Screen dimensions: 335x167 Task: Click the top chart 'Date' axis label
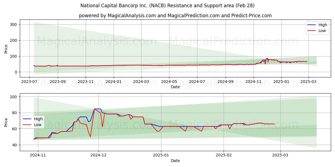tap(175, 87)
